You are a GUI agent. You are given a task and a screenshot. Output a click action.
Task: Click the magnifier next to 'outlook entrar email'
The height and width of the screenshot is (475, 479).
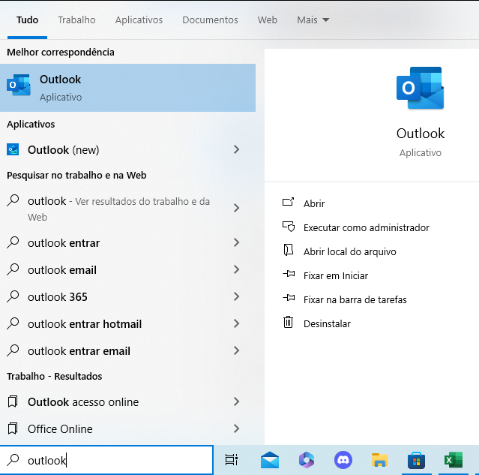[13, 350]
